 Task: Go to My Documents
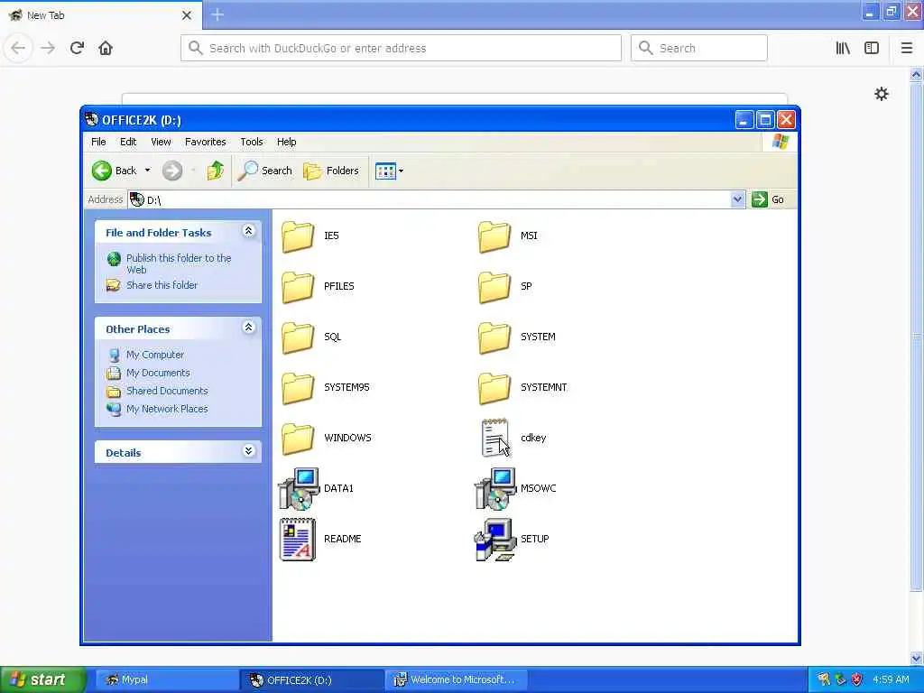(x=158, y=373)
